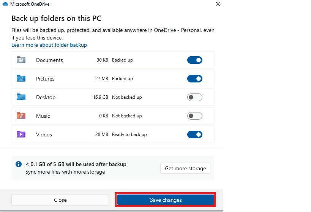Click Not backed up status for Music
Viewport: 311px width, 212px height.
pos(127,116)
